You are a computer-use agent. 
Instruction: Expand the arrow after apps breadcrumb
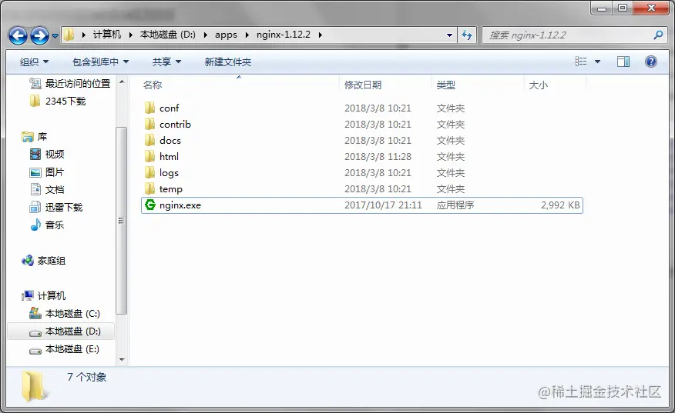click(247, 35)
